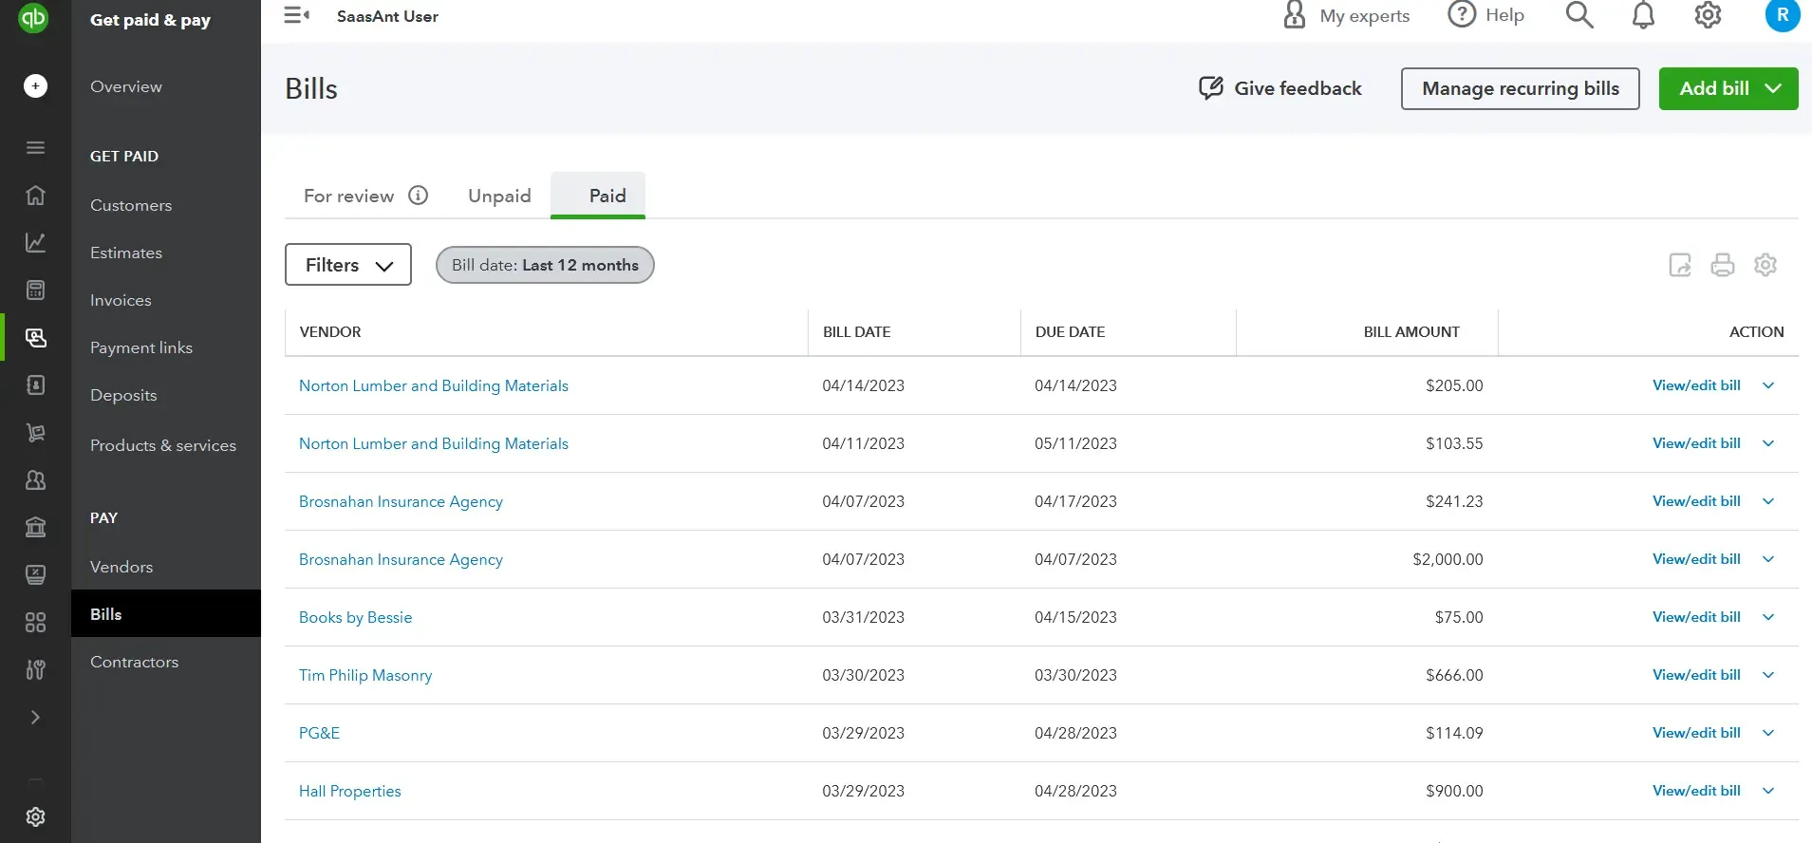Open Invoices in the side menu
This screenshot has height=843, width=1812.
[x=121, y=300]
